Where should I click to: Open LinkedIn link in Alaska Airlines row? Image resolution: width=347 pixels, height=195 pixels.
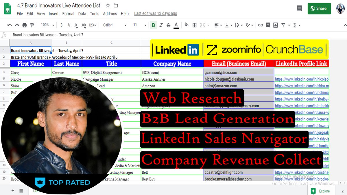(302, 79)
